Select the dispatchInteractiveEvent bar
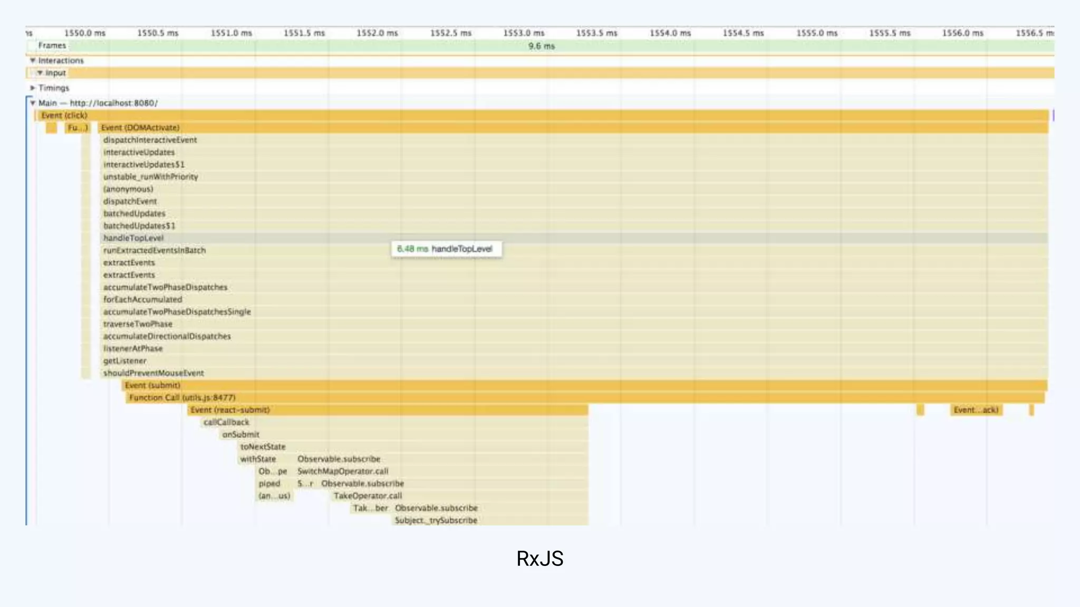The height and width of the screenshot is (607, 1080). tap(574, 140)
